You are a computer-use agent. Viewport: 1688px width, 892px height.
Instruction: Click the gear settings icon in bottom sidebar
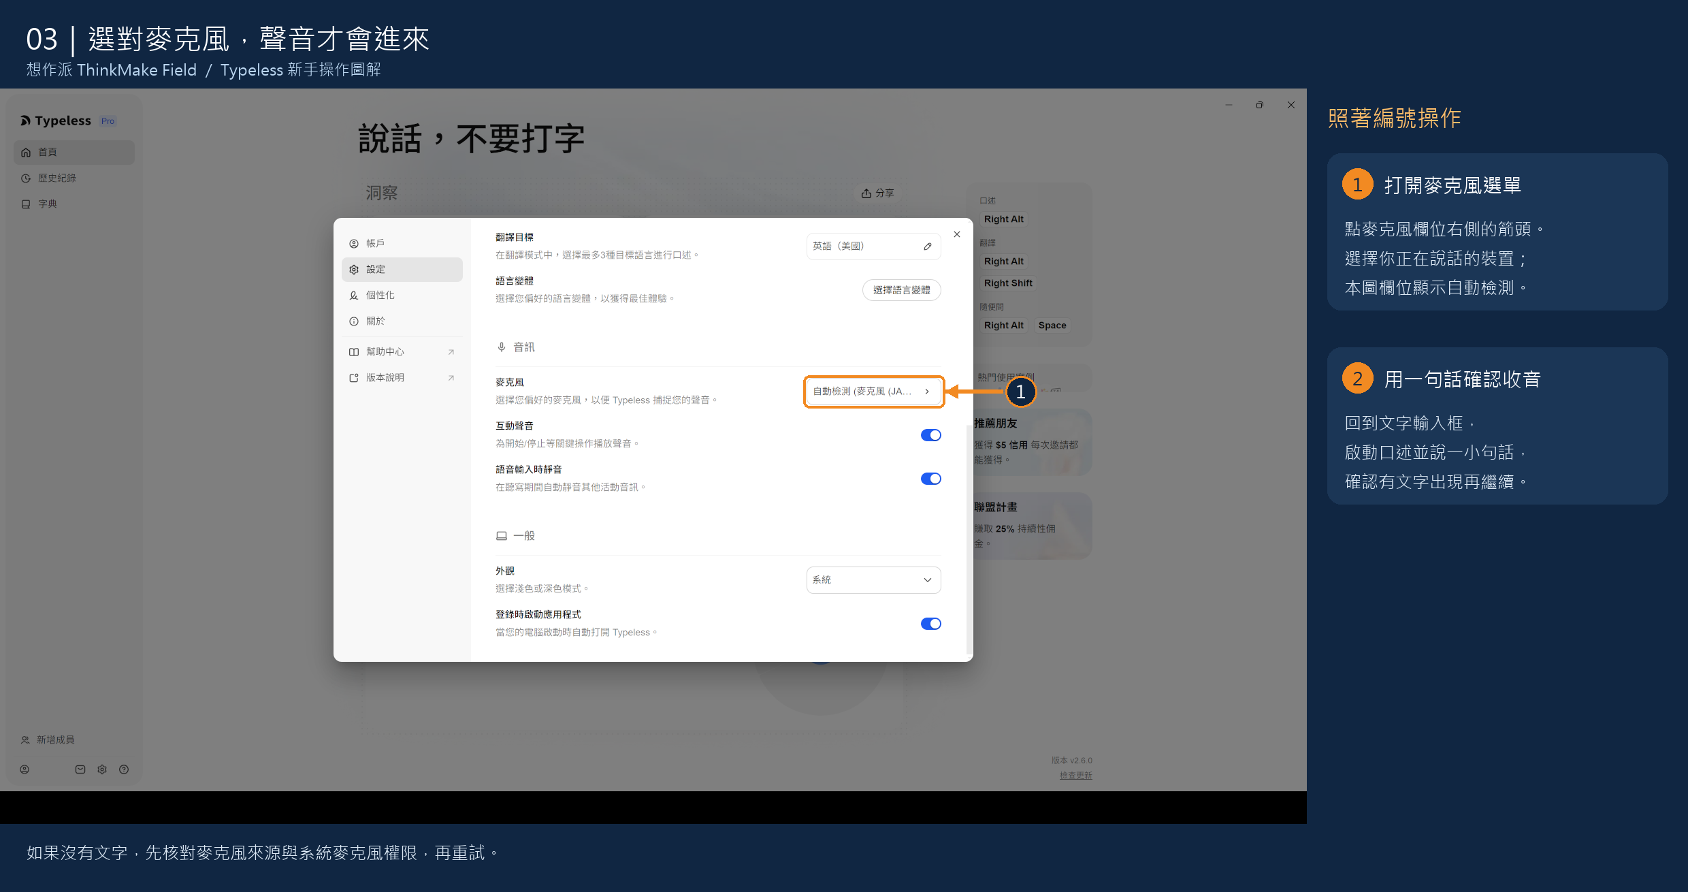coord(102,769)
